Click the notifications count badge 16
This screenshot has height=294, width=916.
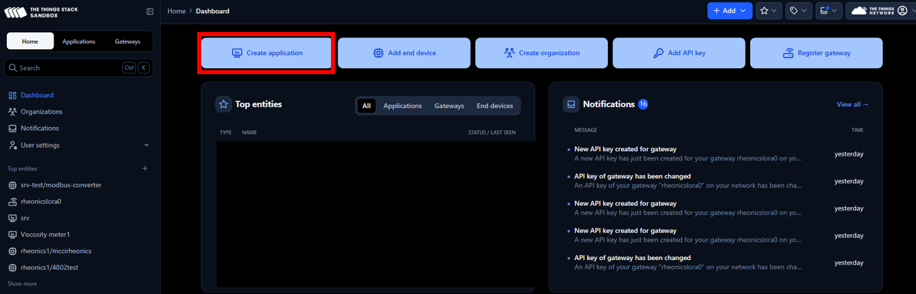(643, 104)
